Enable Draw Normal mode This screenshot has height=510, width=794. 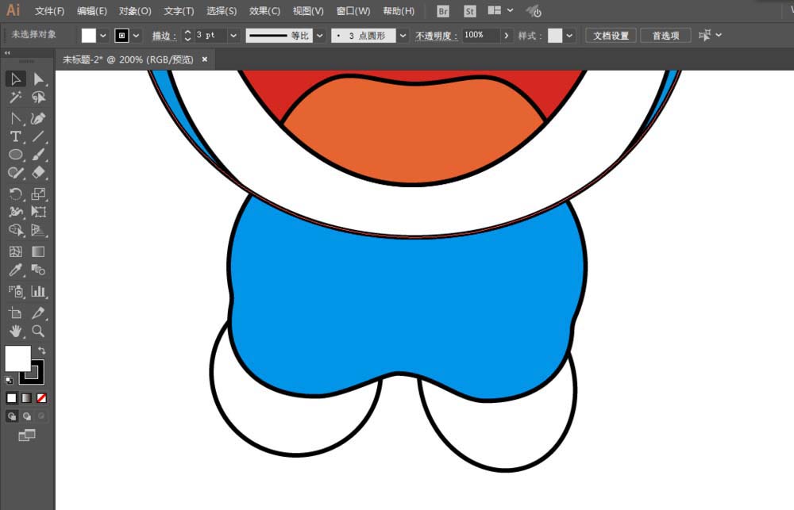(12, 416)
